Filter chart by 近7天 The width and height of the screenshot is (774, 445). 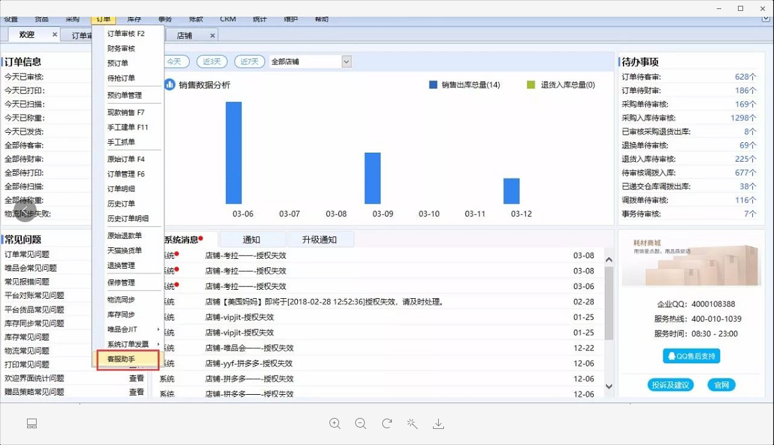tap(250, 62)
